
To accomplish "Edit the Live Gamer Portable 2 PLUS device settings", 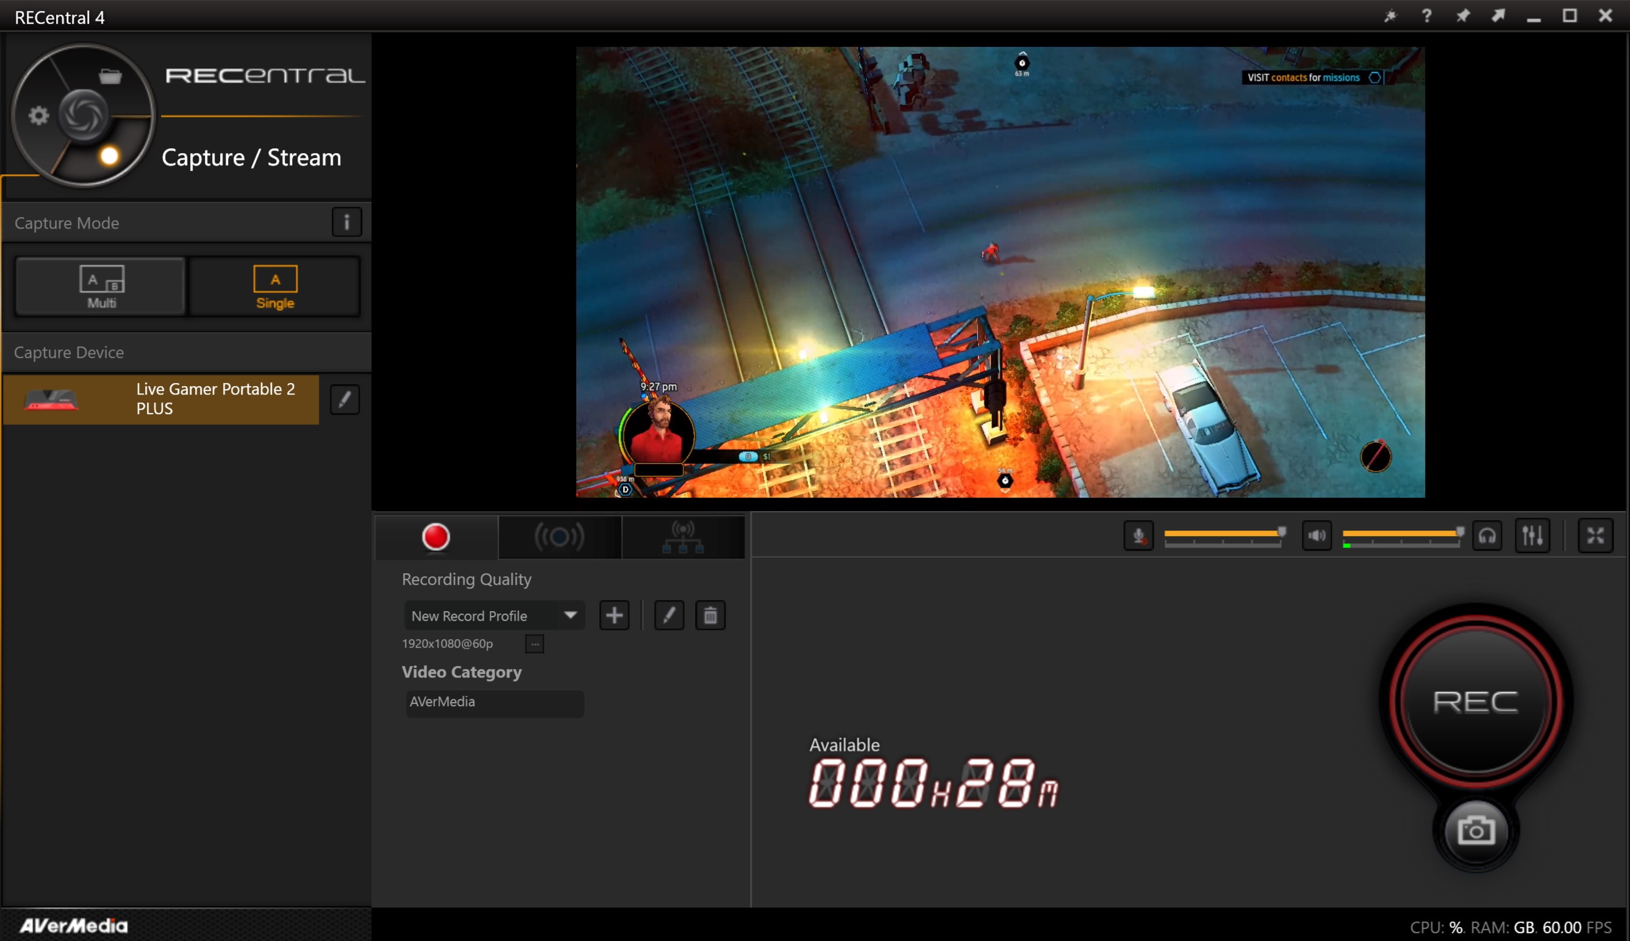I will coord(346,399).
